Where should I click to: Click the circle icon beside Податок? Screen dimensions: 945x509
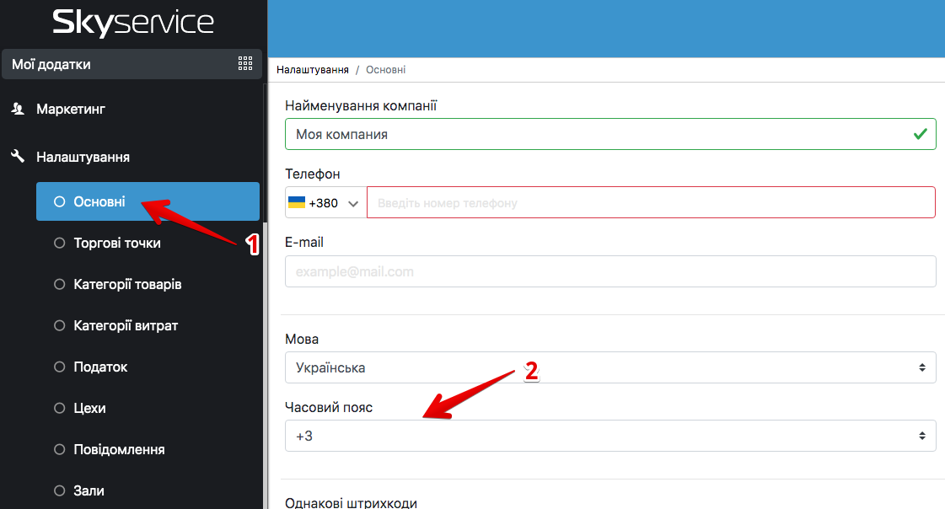pyautogui.click(x=59, y=367)
